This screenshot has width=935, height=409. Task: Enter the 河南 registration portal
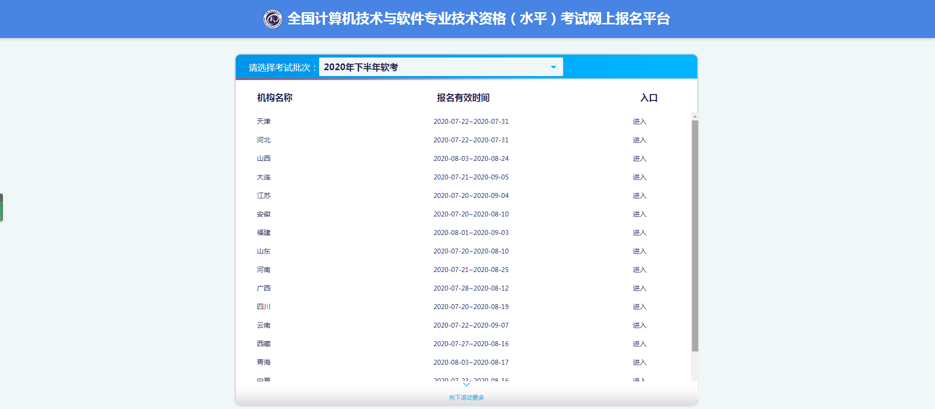point(639,270)
